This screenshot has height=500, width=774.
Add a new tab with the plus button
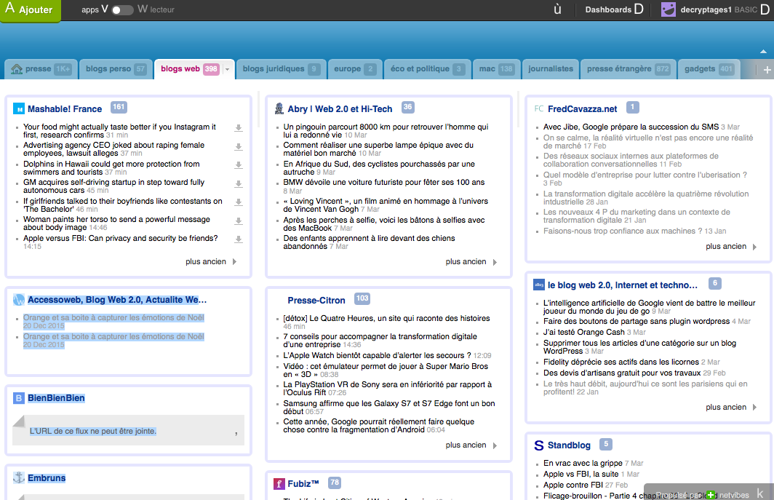click(x=767, y=70)
